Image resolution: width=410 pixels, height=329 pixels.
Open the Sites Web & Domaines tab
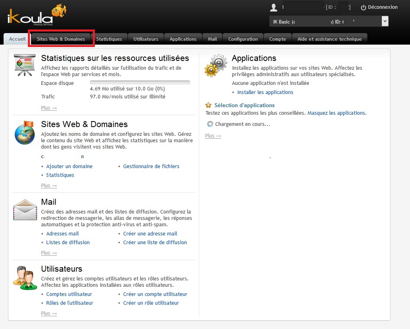pyautogui.click(x=61, y=39)
